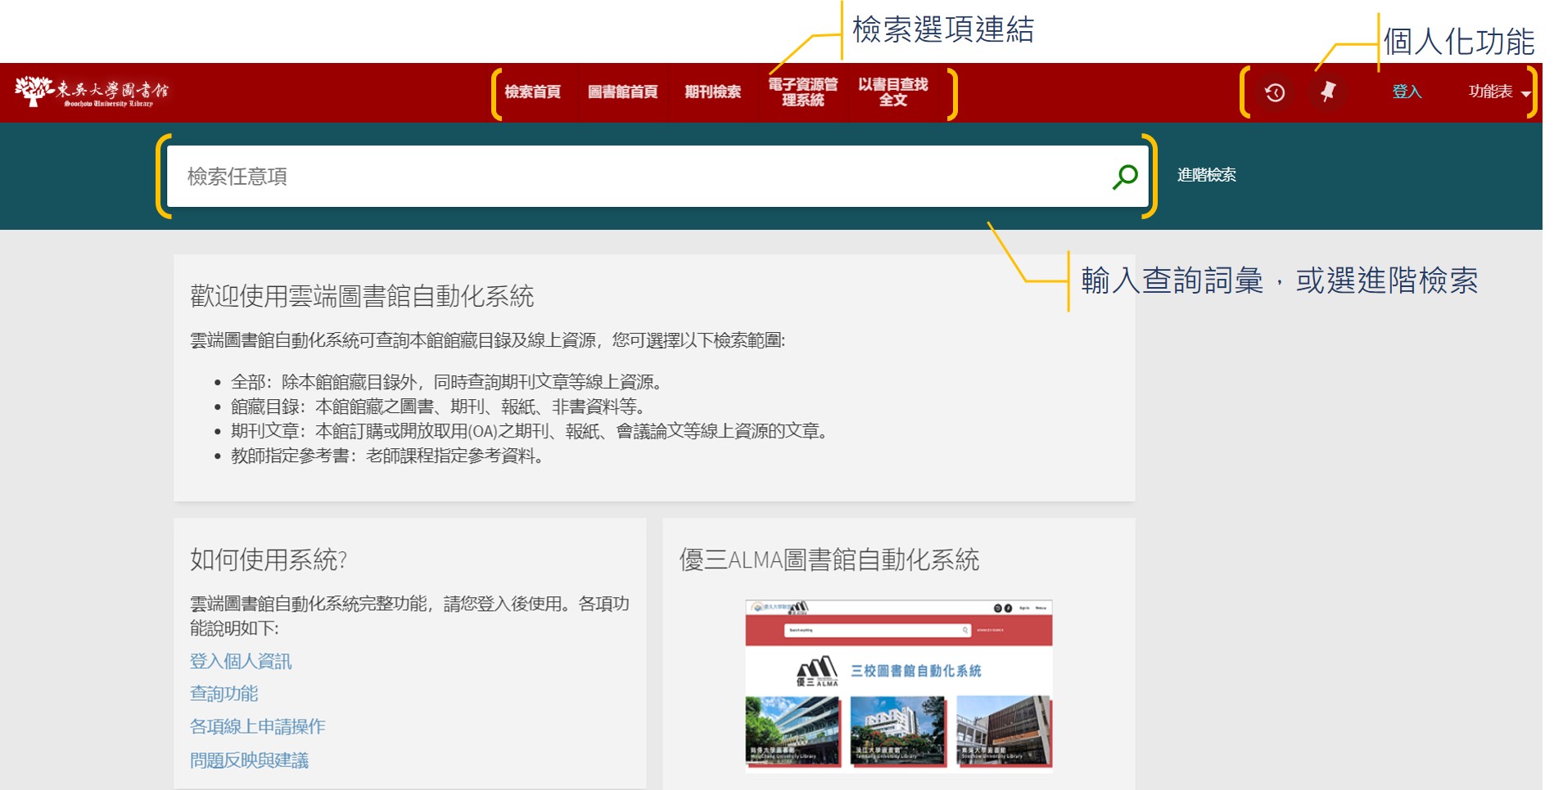
Task: Open 電子資源管理系統 menu item
Action: 802,92
